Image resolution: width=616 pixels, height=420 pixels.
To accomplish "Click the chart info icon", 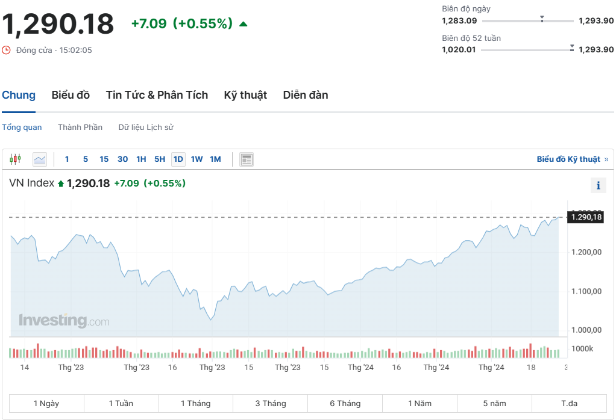I will tap(598, 185).
